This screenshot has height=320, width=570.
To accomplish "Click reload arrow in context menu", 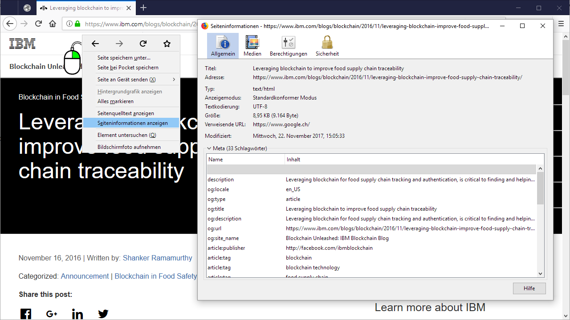I will [143, 44].
